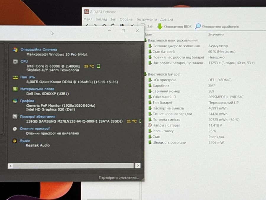Click battery icon beside Рівень зносу
Image resolution: width=266 pixels, height=200 pixels.
coord(150,131)
